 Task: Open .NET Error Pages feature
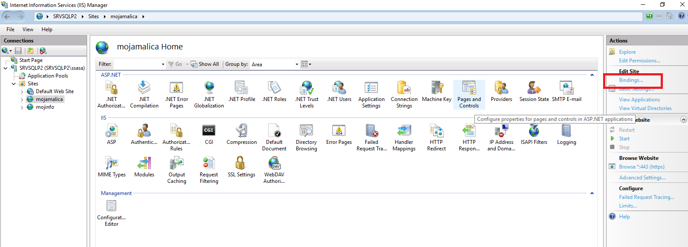point(177,94)
